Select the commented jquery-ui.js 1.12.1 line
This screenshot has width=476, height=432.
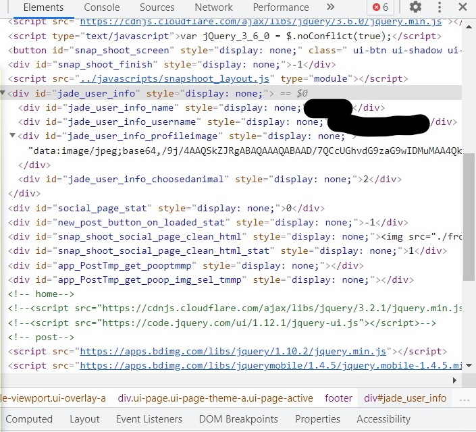pos(222,323)
